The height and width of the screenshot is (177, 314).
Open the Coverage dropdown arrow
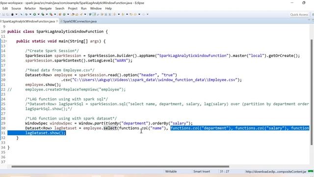[47, 14]
